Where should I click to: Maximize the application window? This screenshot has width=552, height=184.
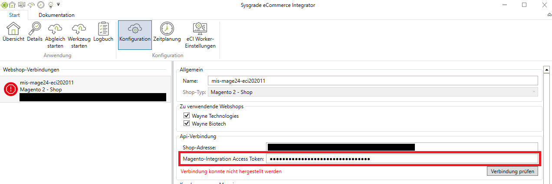tap(524, 5)
